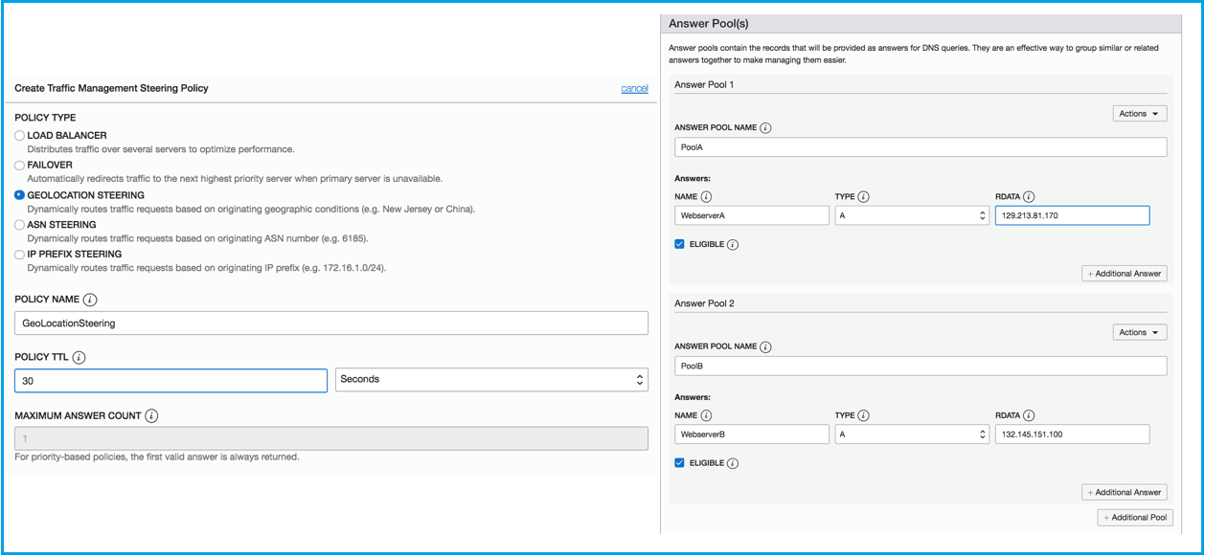1205x557 pixels.
Task: Click the Additional Pool button
Action: (x=1135, y=518)
